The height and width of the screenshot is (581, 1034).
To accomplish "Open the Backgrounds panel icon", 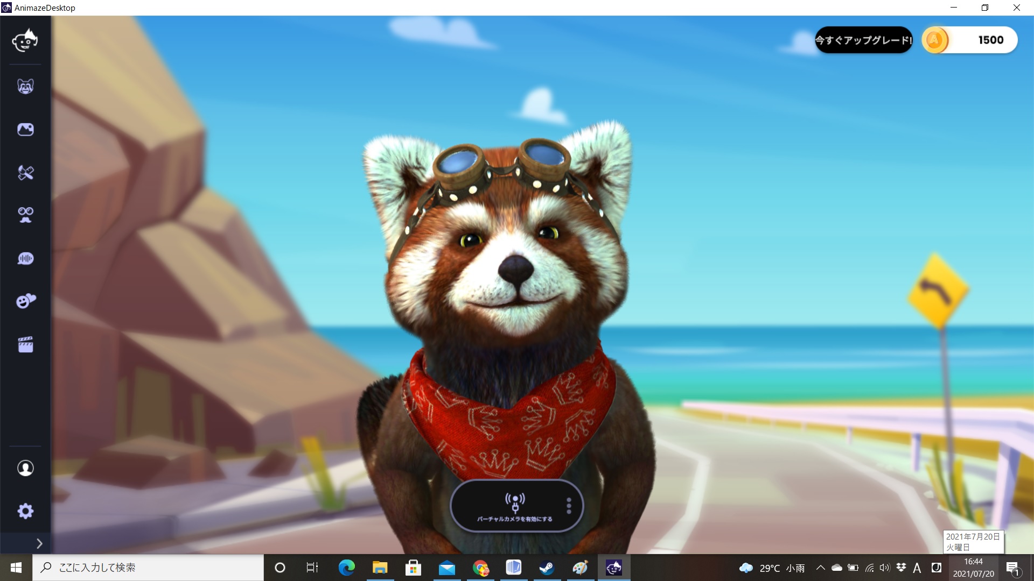I will click(x=25, y=130).
